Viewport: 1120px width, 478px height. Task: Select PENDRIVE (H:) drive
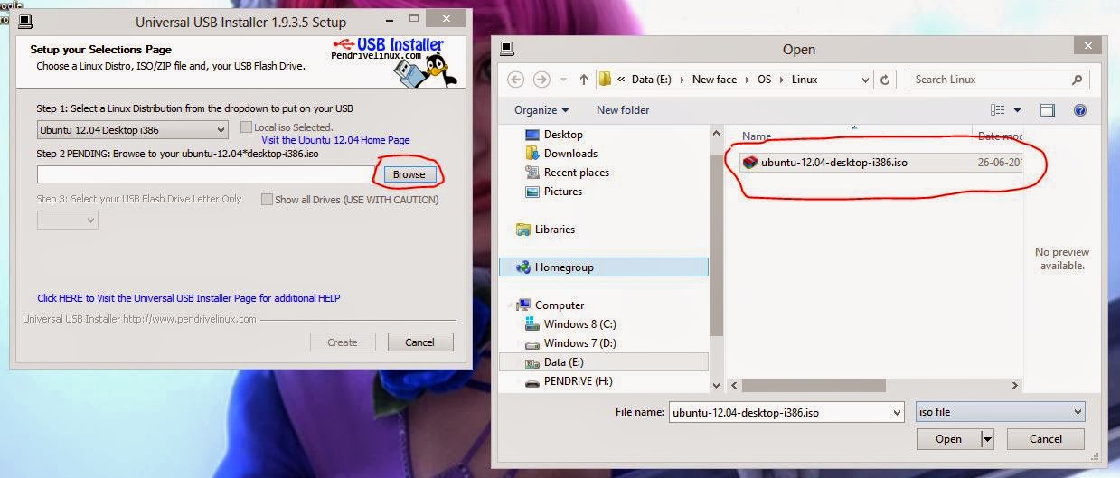point(579,381)
